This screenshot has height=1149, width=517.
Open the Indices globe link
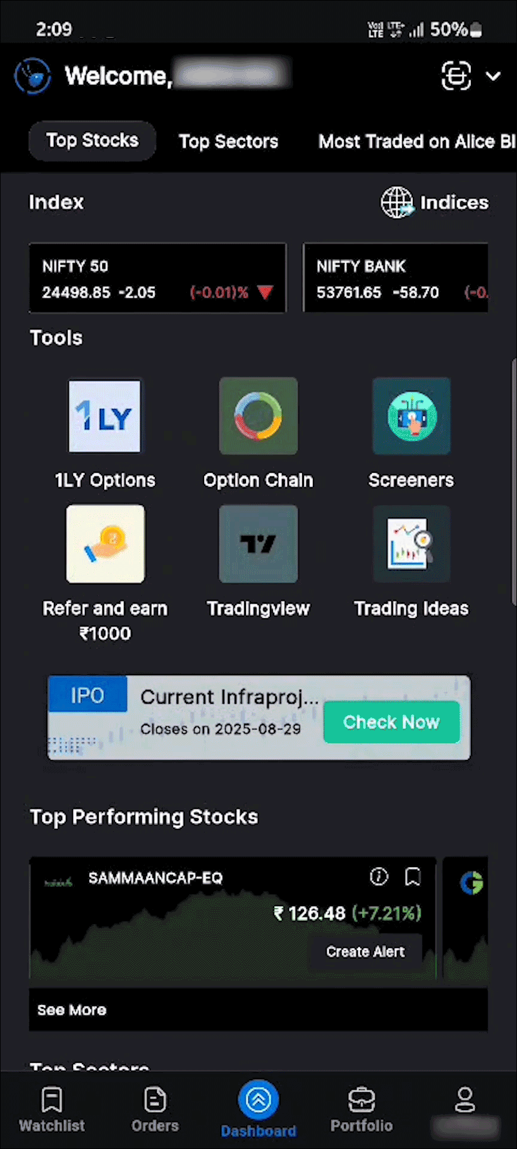[435, 202]
